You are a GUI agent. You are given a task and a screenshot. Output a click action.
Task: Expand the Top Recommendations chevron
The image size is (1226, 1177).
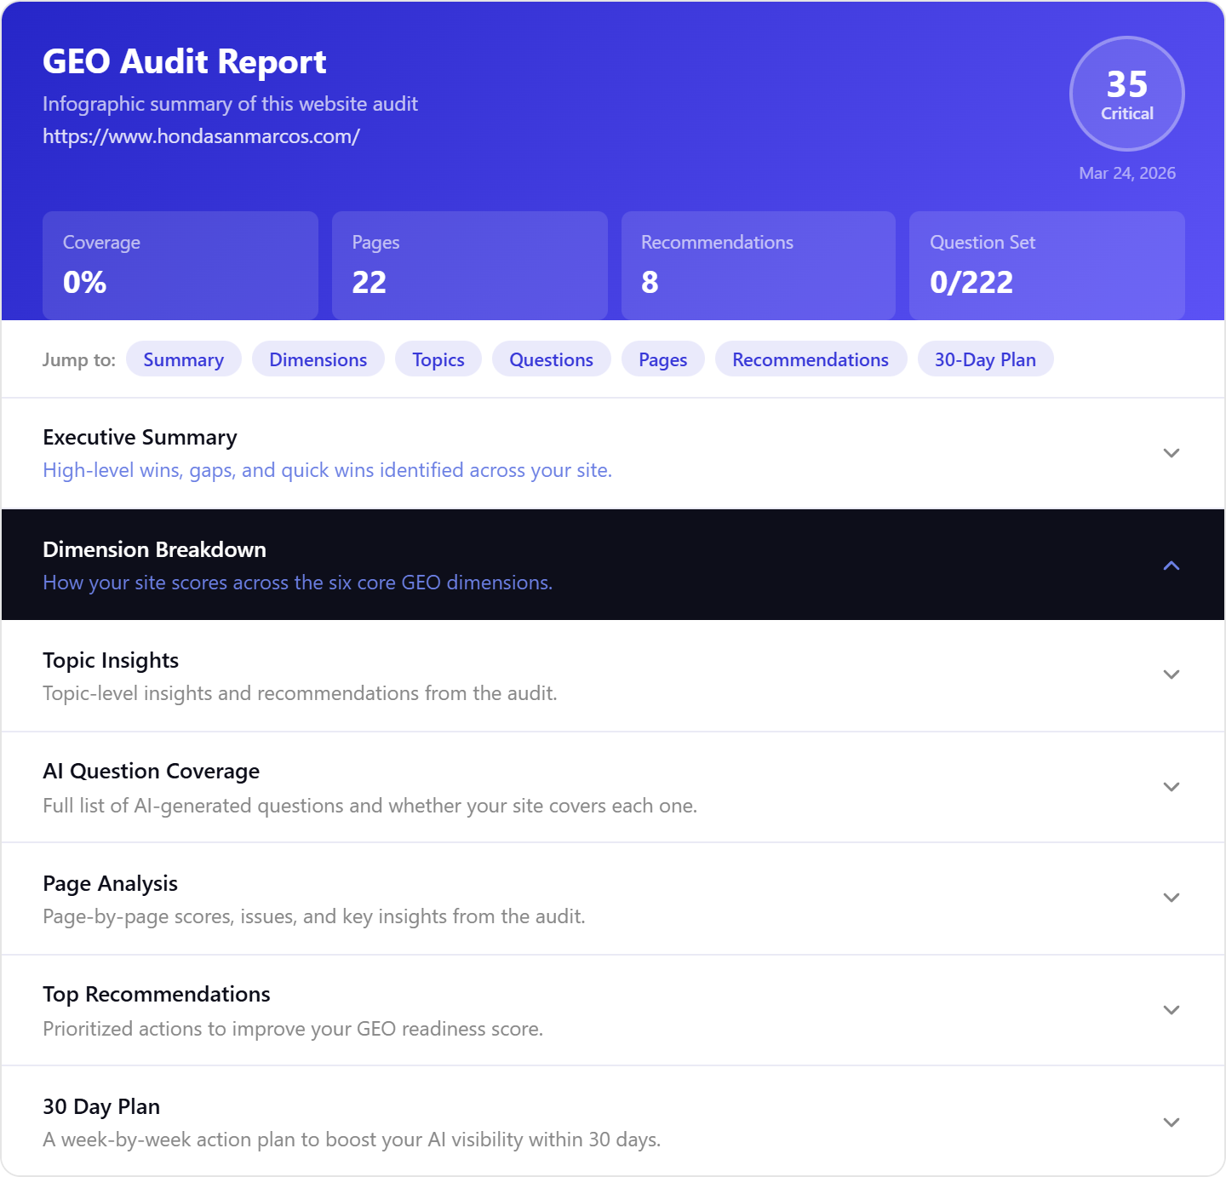[1172, 1010]
